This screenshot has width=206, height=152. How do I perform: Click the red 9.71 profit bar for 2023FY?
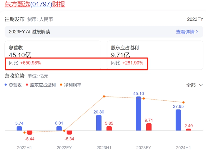click(149, 127)
